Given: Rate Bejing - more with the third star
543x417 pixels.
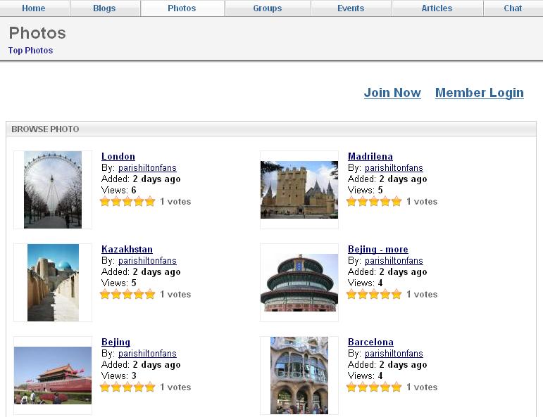Looking at the screenshot, I should coord(374,295).
